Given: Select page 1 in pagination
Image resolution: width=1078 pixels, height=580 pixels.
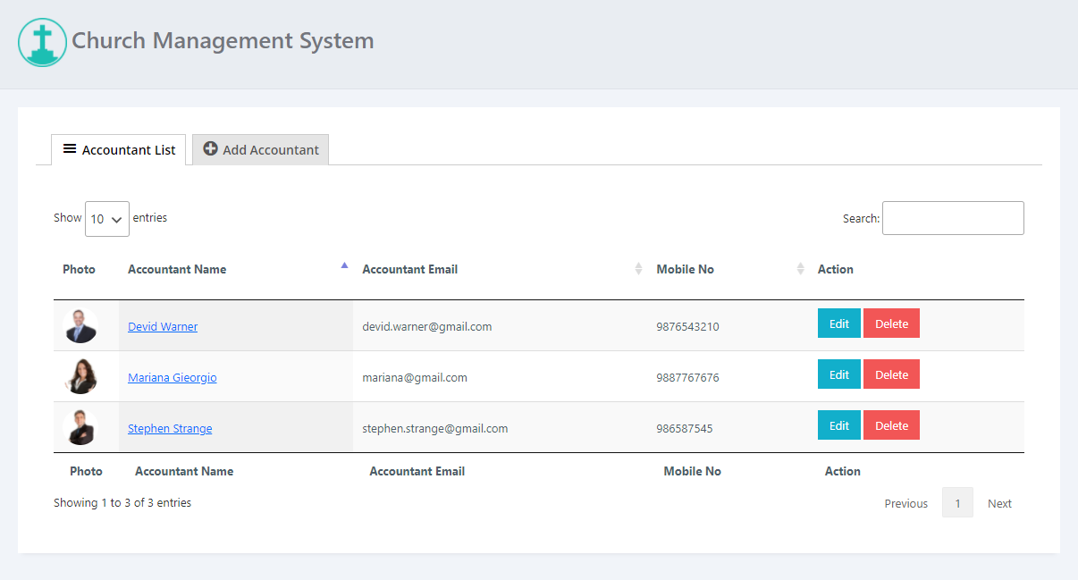Looking at the screenshot, I should coord(957,503).
